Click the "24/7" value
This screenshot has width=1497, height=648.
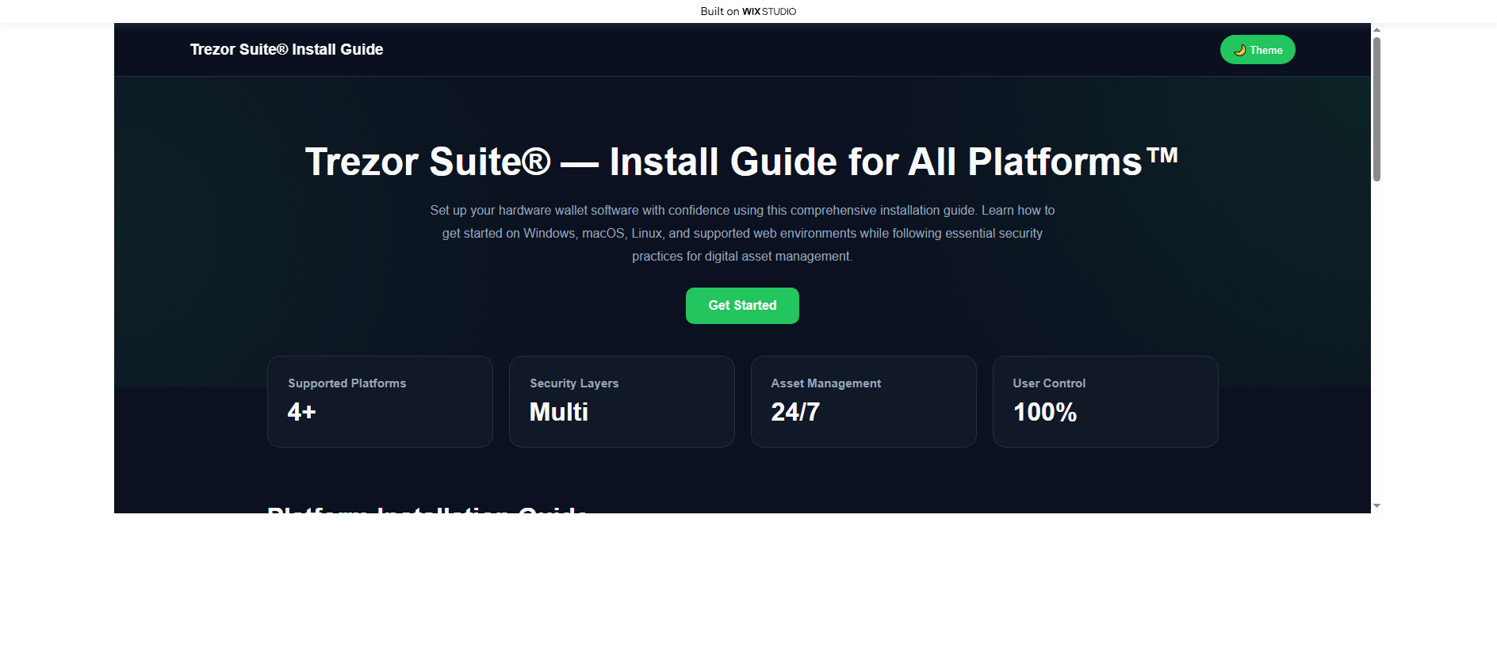795,412
